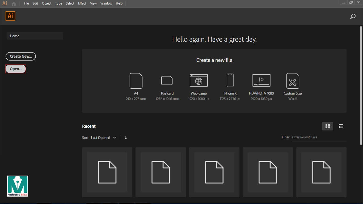363x204 pixels.
Task: Pick the Web-Large preset icon
Action: tap(199, 80)
